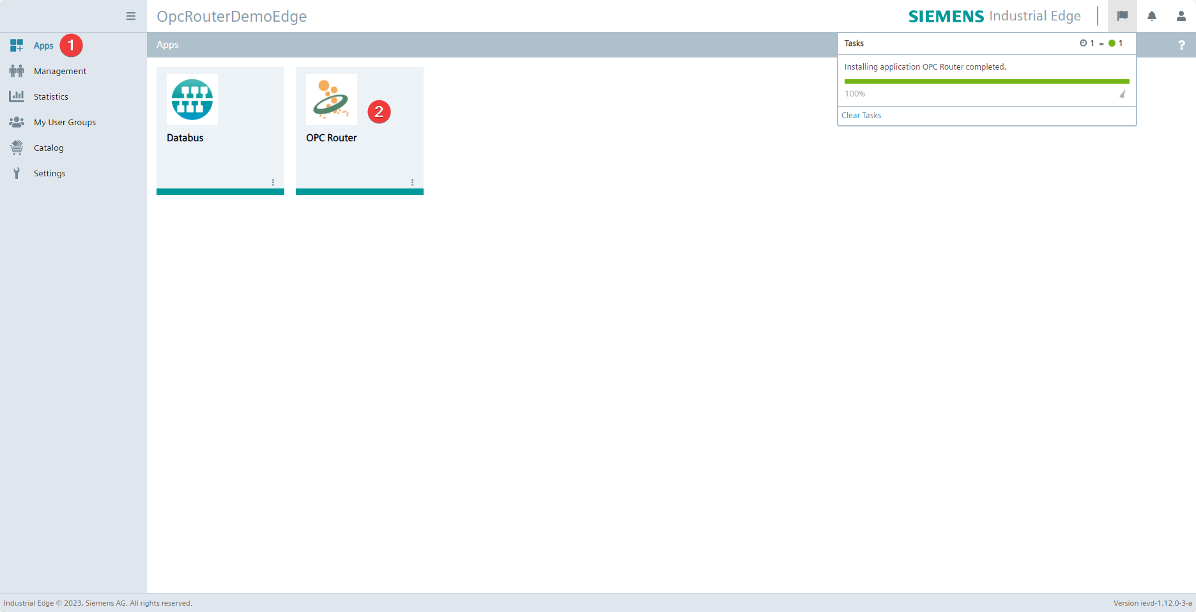
Task: Click the help question mark icon
Action: pyautogui.click(x=1181, y=45)
